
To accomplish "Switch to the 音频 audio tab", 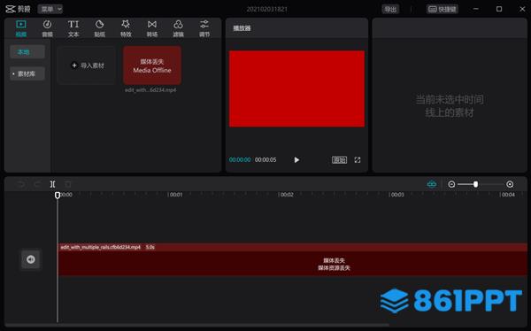I will click(47, 28).
